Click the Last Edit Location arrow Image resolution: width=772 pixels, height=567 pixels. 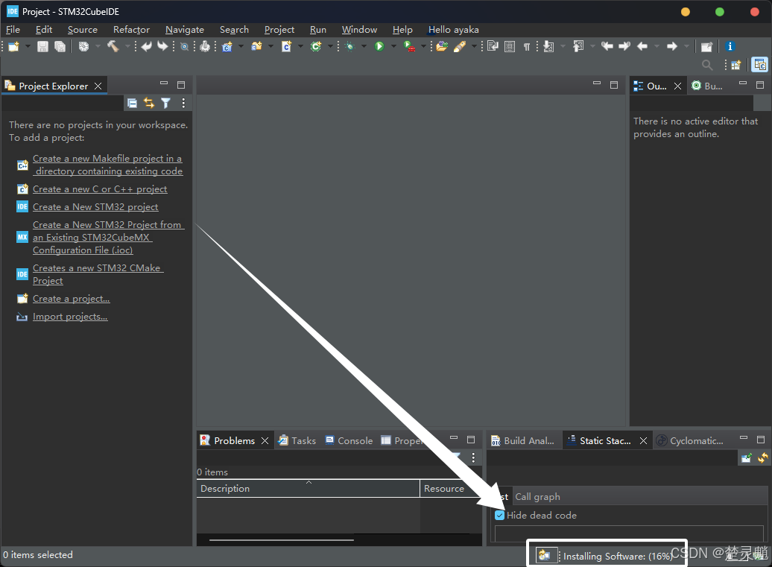[x=607, y=46]
